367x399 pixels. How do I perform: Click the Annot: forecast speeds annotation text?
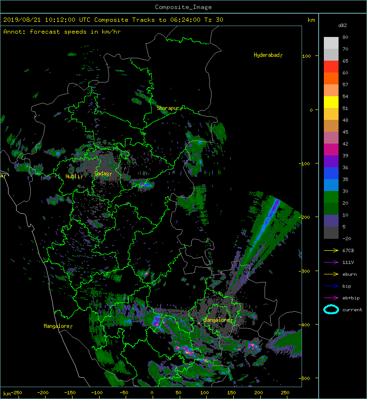point(62,32)
